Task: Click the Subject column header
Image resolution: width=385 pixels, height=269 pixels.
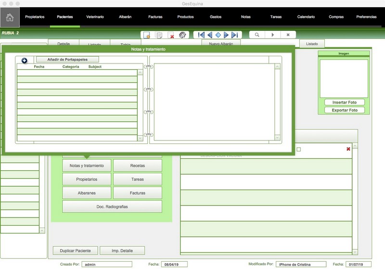Action: 95,66
